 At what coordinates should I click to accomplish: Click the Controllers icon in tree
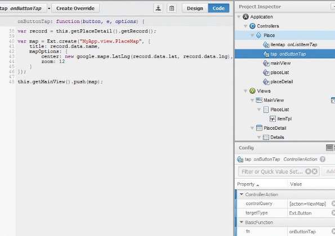[252, 26]
